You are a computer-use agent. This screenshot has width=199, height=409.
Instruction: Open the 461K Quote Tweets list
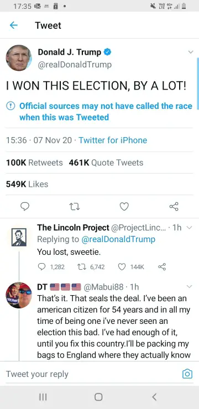pyautogui.click(x=106, y=162)
